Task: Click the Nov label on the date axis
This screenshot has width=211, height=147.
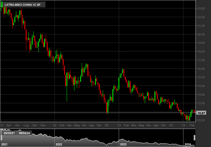Action: click(43, 125)
